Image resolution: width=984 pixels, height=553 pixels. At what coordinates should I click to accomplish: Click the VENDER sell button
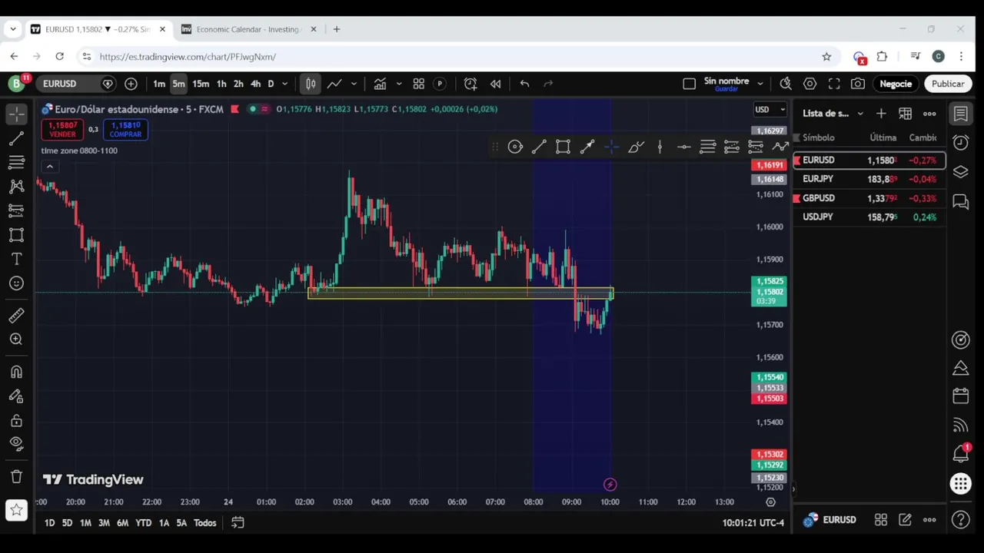coord(62,130)
